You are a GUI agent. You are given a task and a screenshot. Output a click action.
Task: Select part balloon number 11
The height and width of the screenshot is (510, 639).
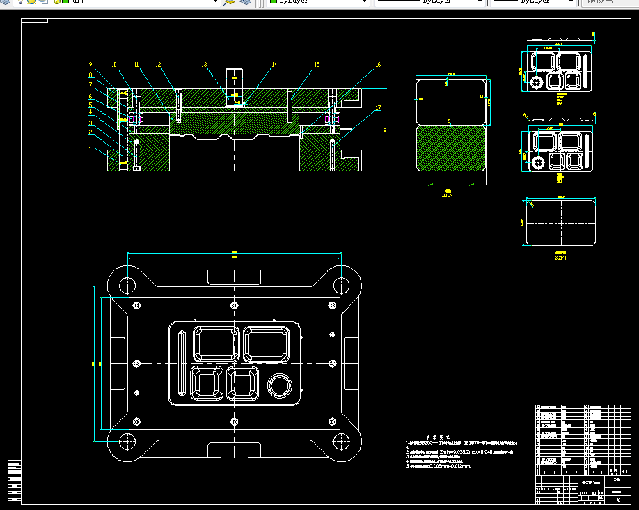tap(136, 65)
